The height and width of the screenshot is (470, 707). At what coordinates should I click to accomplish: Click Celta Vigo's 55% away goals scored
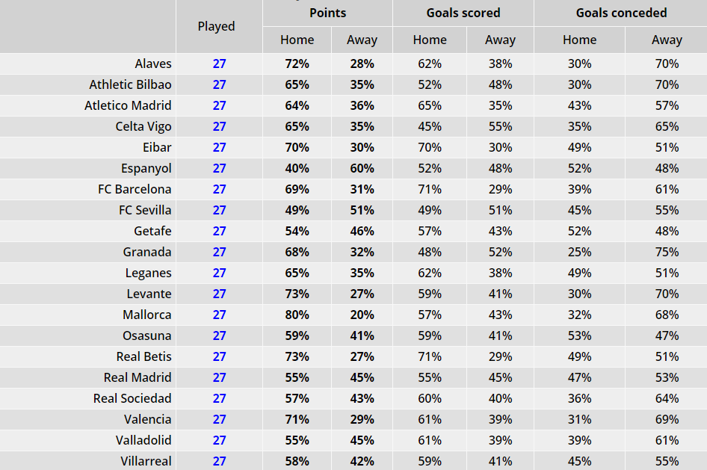(501, 126)
